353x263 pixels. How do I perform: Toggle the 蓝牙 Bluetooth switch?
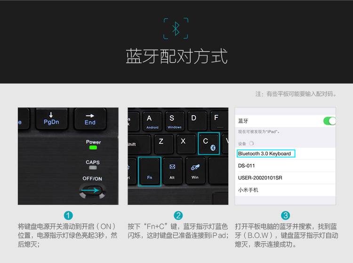point(329,121)
